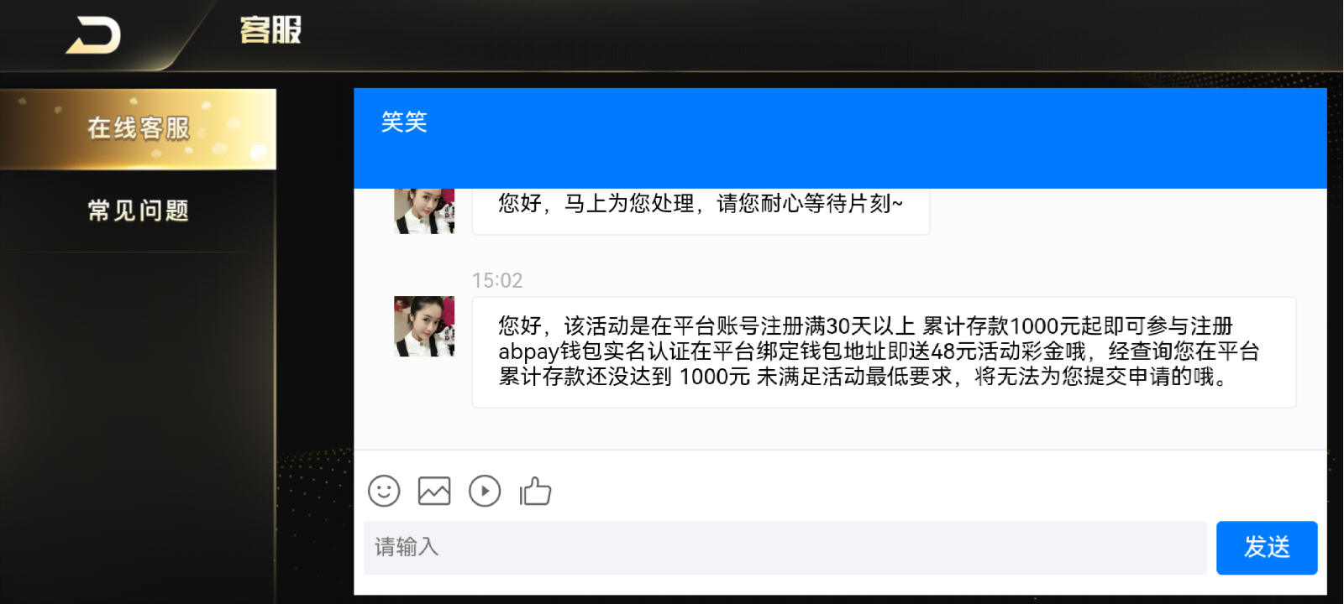Click agent avatar beside the 15:02 message
Viewport: 1344px width, 604px height.
coord(424,326)
